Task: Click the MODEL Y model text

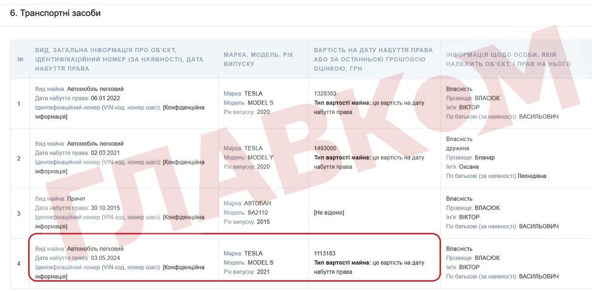Action: [260, 158]
